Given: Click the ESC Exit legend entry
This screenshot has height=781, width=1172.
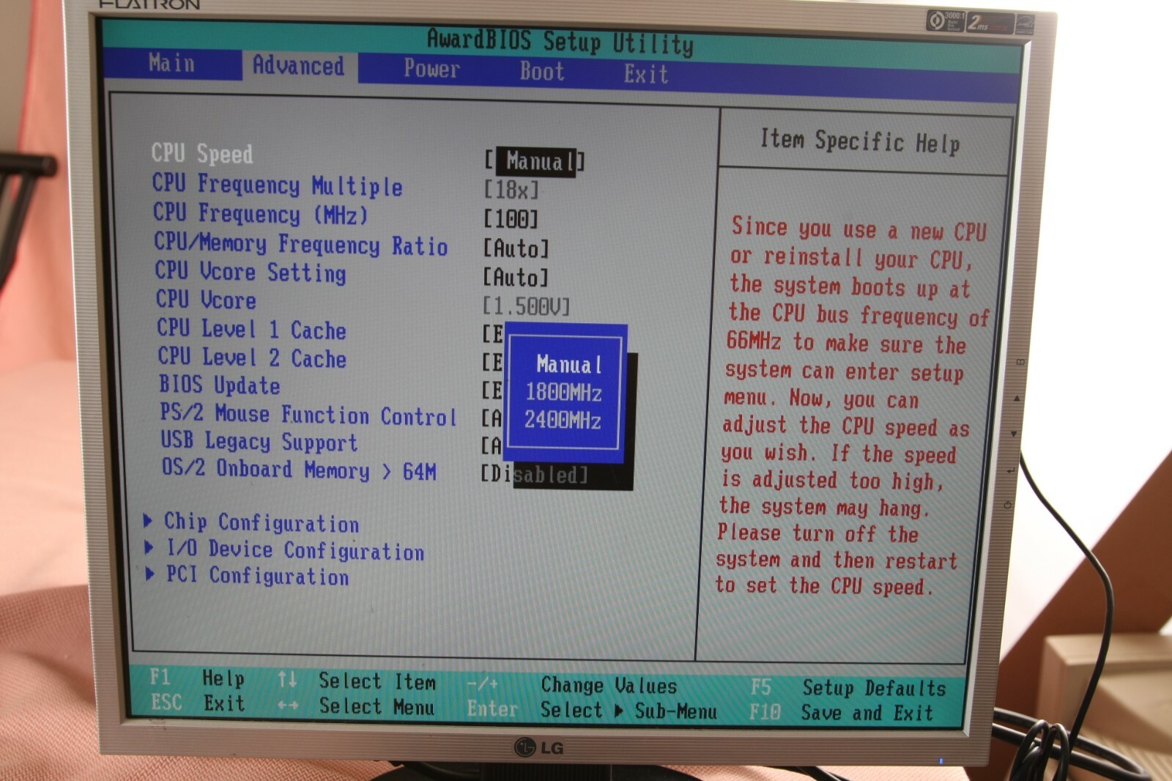Looking at the screenshot, I should (198, 703).
